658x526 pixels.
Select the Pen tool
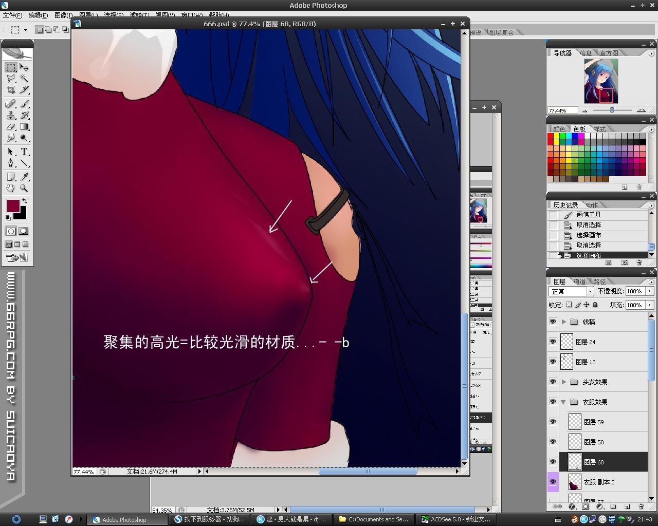[11, 163]
